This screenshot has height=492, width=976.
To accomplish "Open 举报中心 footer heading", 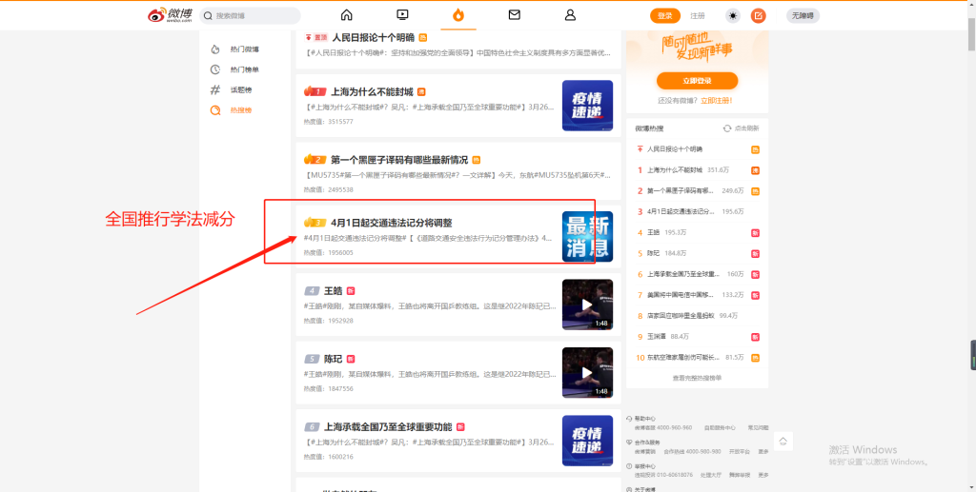I will point(644,466).
